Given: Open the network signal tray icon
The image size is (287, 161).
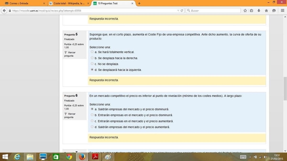Looking at the screenshot, I should [x=260, y=157].
